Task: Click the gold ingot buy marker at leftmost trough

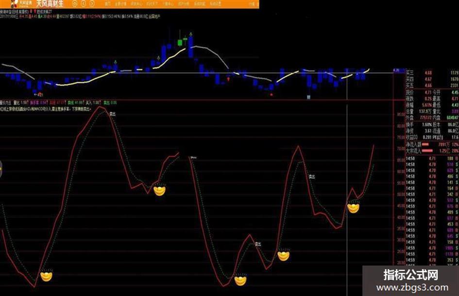Action: [x=46, y=276]
